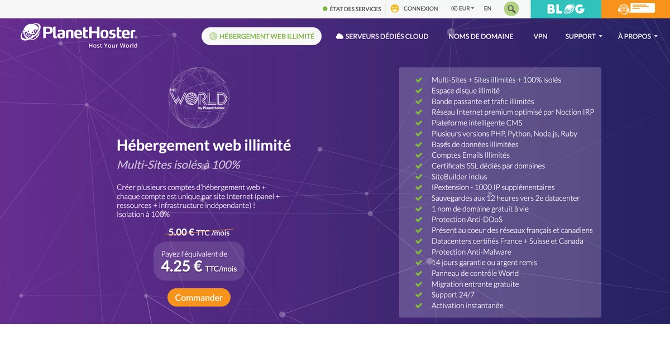This screenshot has height=354, width=670.
Task: Click the struck-through 5.00 € price
Action: point(199,232)
